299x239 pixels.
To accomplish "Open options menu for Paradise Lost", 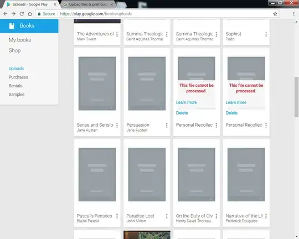I will point(167,216).
